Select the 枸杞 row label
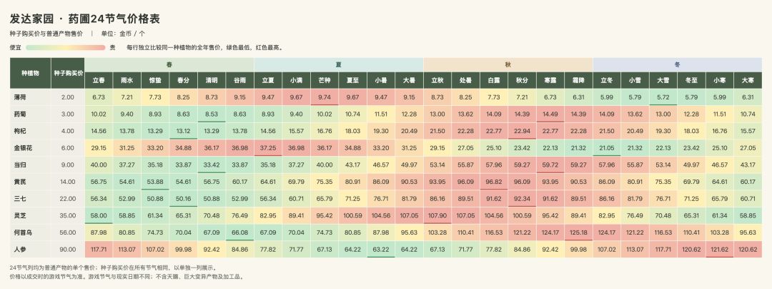 tap(30, 131)
